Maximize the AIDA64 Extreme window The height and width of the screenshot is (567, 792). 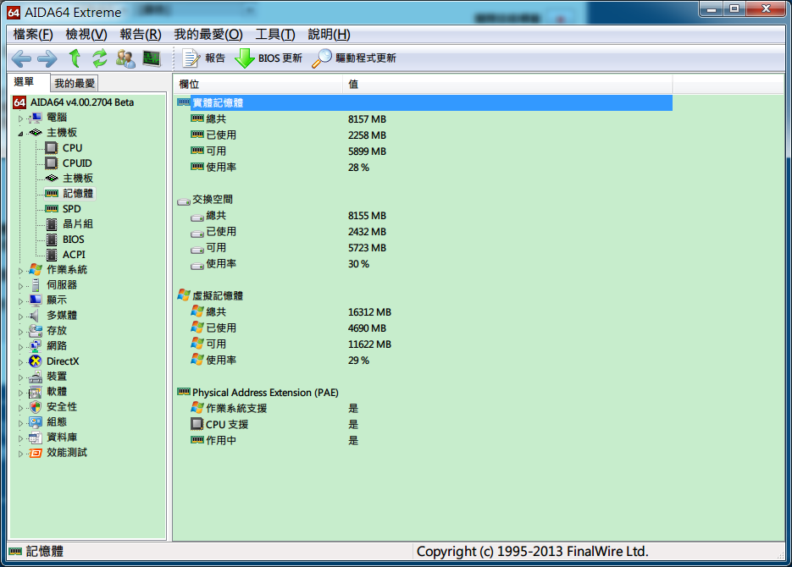tap(735, 8)
